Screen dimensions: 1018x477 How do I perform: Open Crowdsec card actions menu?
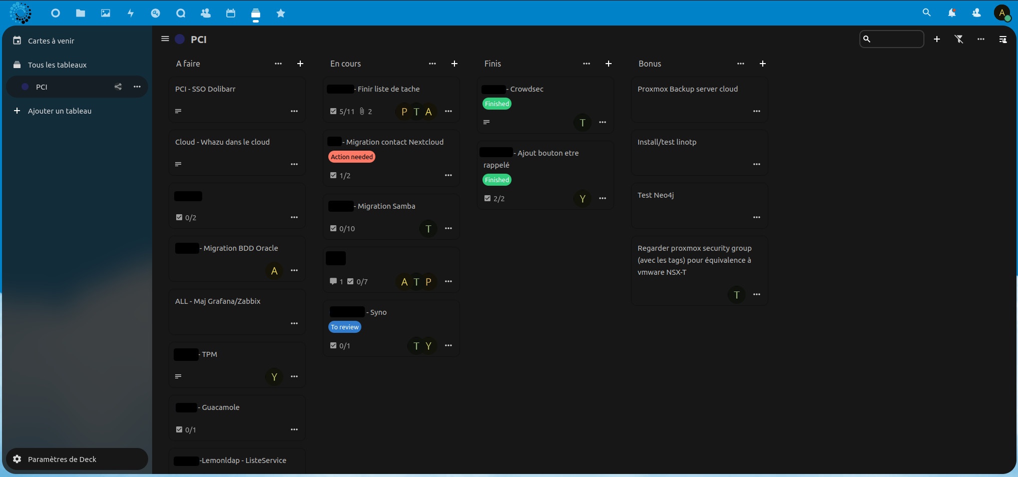[x=603, y=122]
